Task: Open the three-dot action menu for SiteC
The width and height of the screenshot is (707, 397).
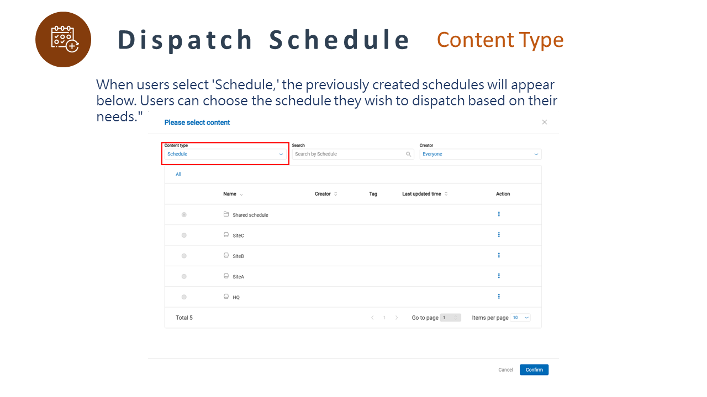Action: pos(499,235)
